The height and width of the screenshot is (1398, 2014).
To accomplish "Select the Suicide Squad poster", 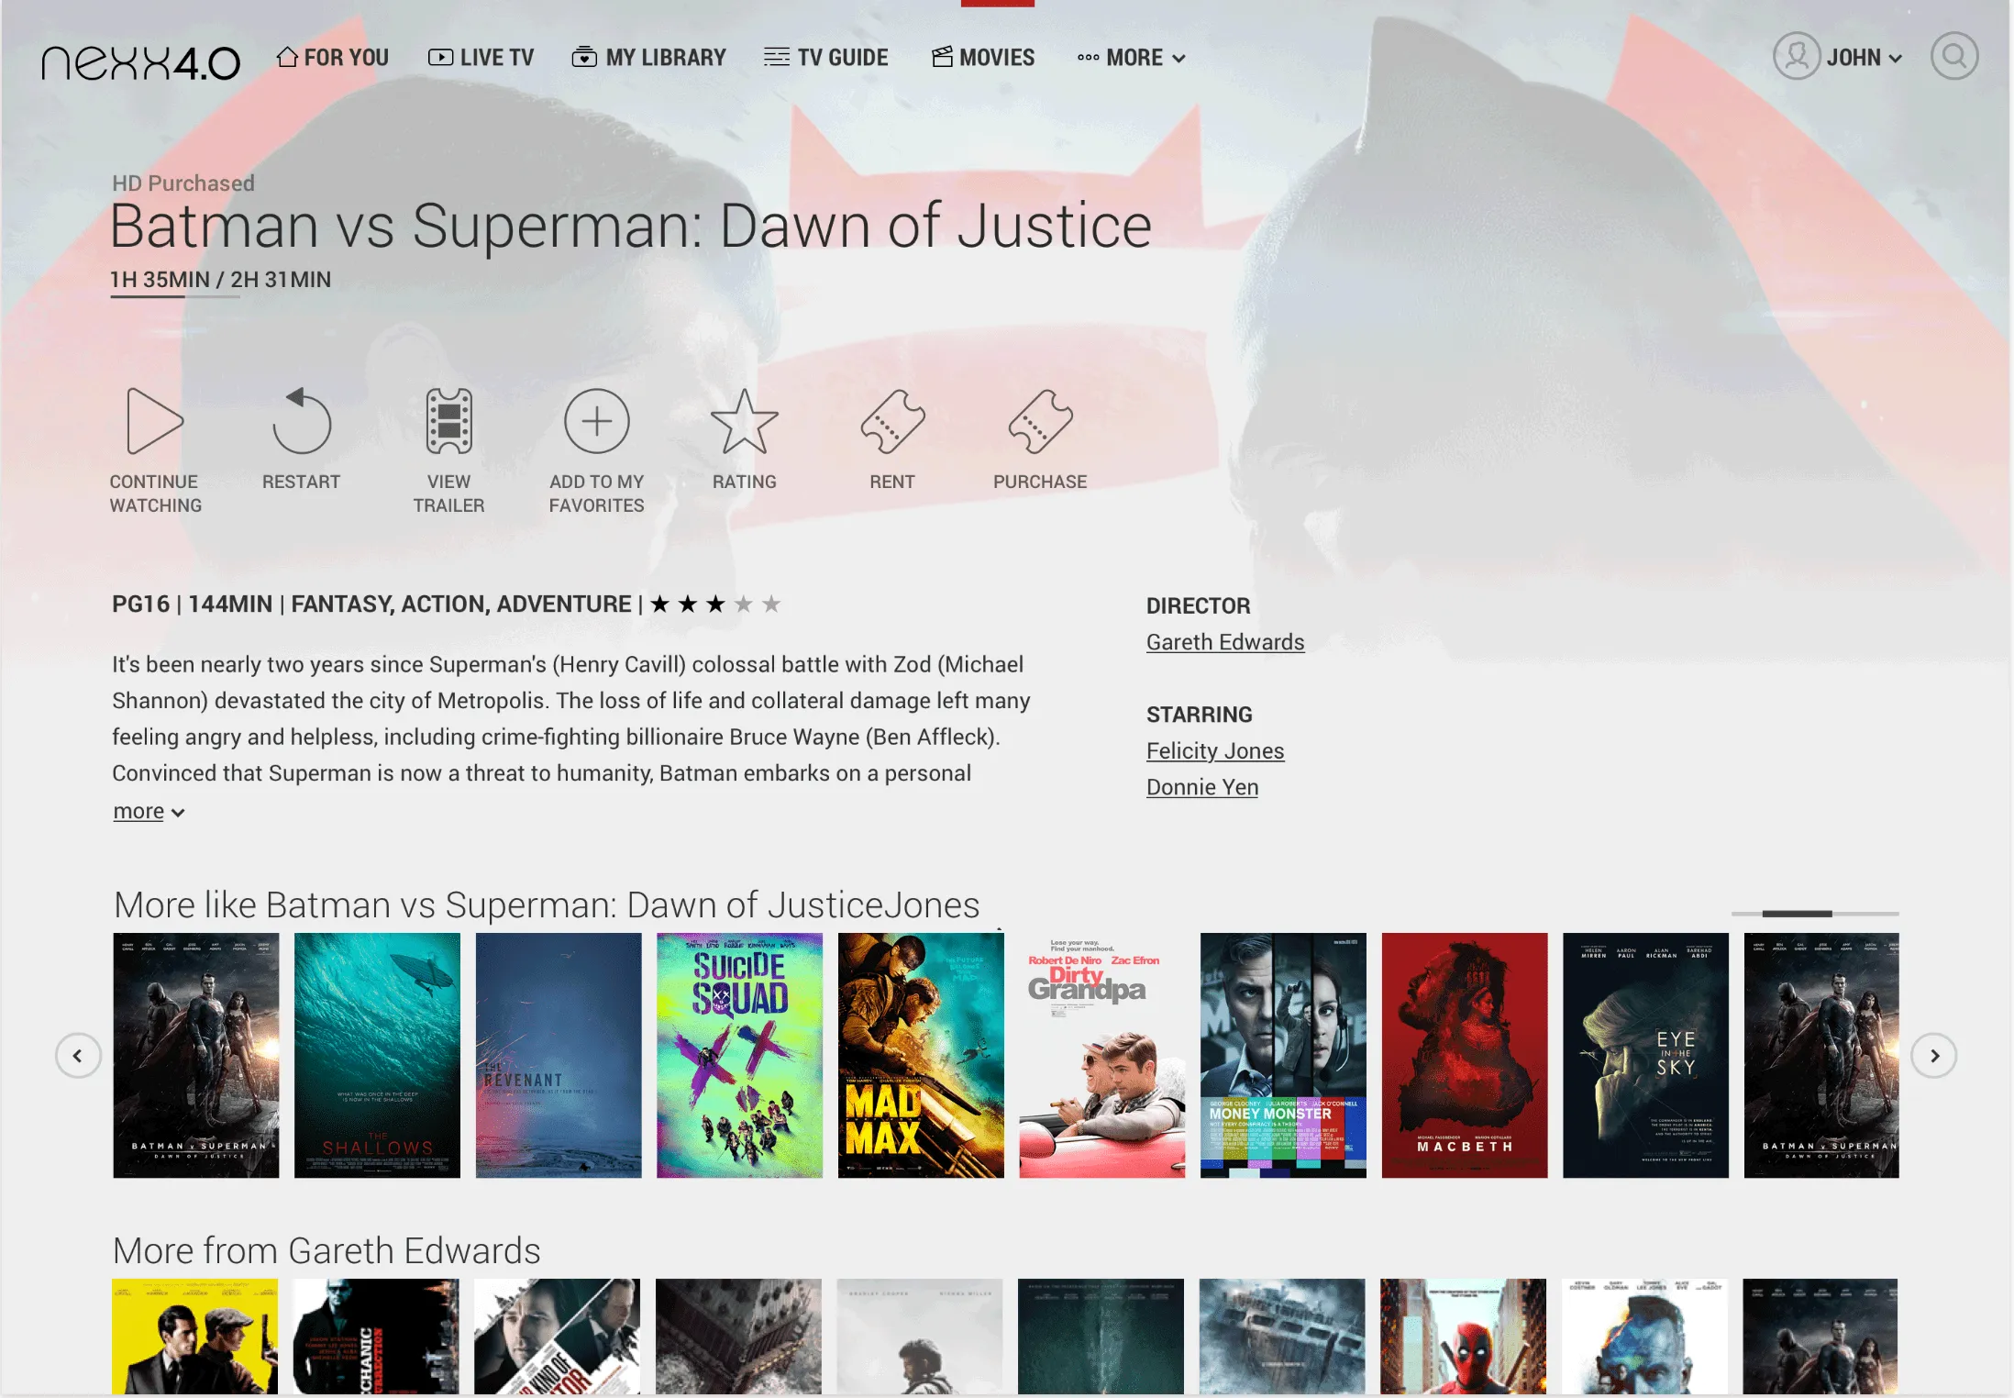I will (739, 1055).
